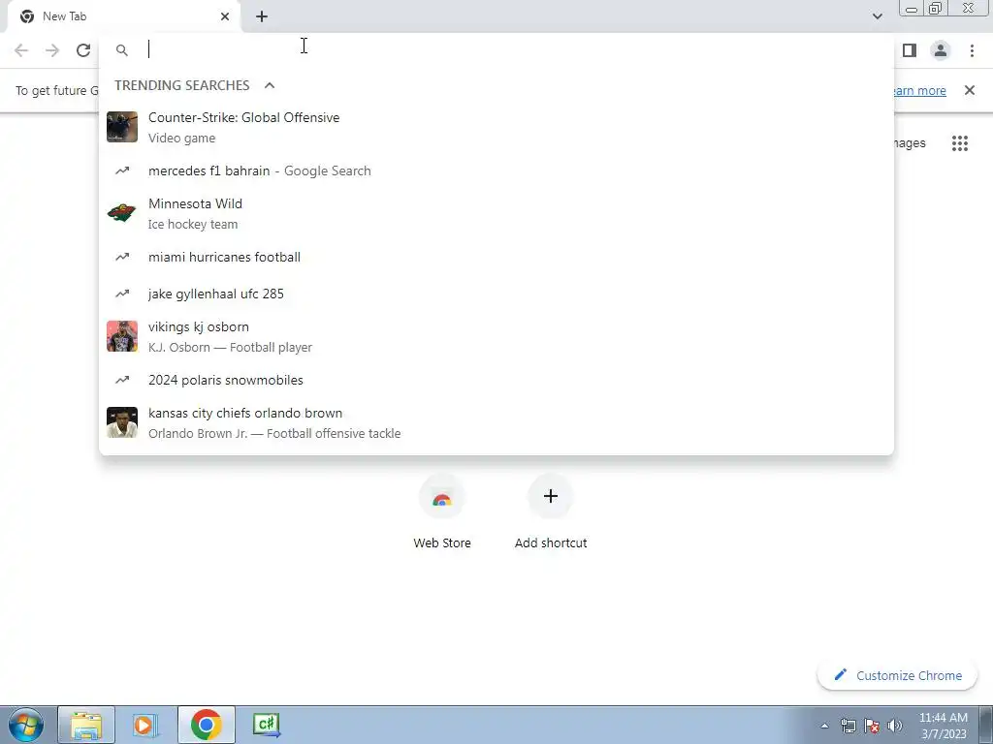Choose kansas city chiefs orlando brown suggestion

496,422
